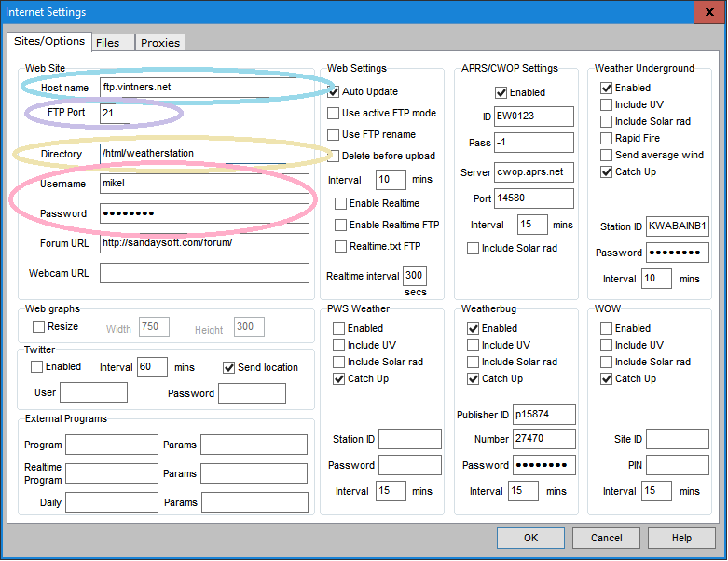Select the APRS Server field
This screenshot has width=728, height=561.
[x=534, y=172]
